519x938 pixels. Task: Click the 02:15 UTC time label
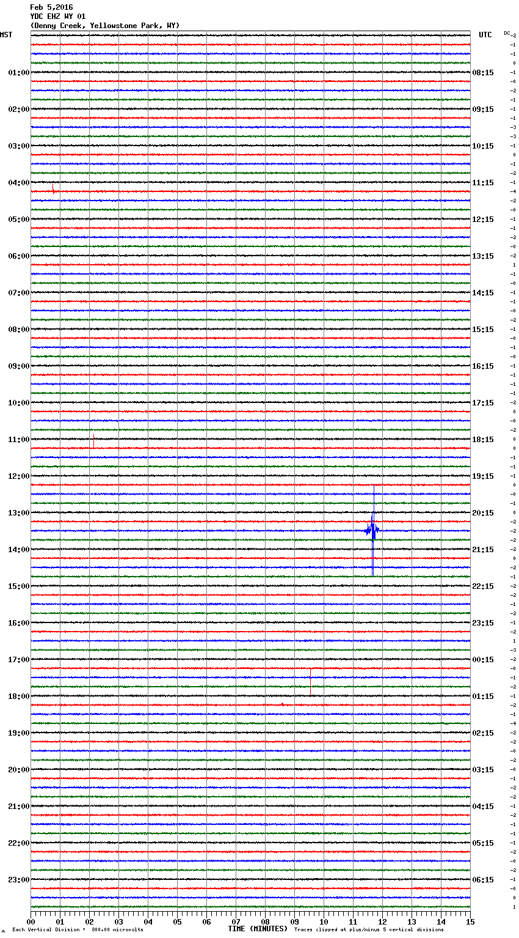(483, 733)
